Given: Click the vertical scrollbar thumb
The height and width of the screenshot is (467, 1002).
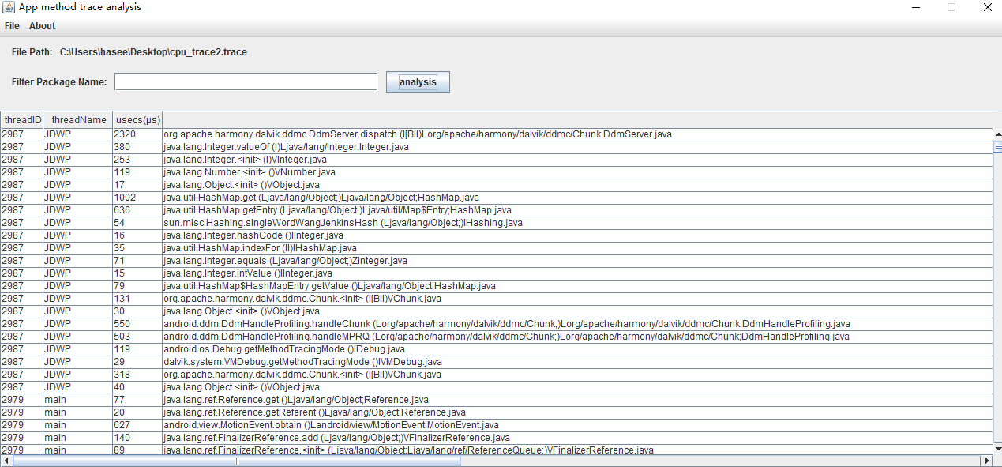Looking at the screenshot, I should [996, 146].
